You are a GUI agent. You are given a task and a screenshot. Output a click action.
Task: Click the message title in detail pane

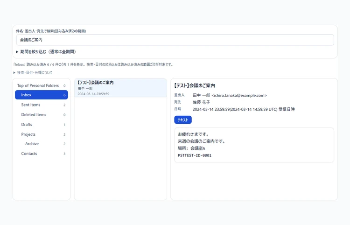pos(195,85)
